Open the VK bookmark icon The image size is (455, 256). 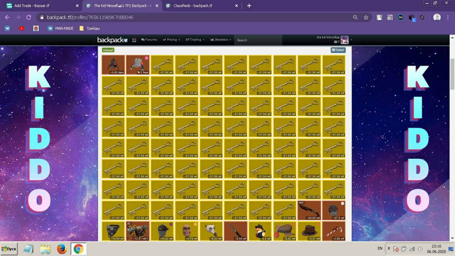tap(7, 28)
